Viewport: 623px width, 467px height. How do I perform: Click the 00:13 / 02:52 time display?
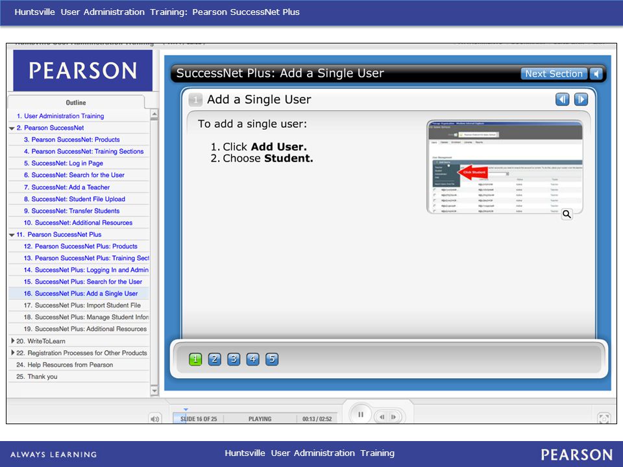point(317,419)
